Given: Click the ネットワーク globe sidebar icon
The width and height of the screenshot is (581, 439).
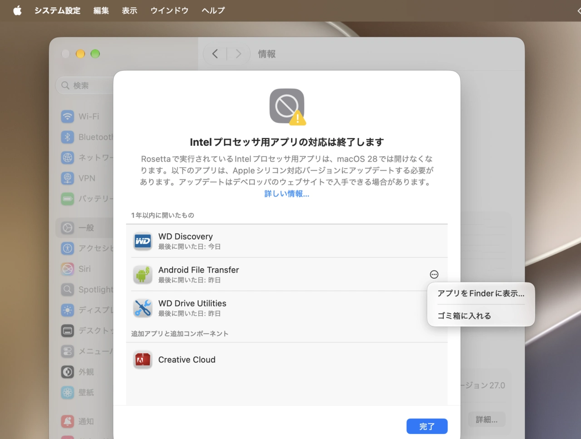Looking at the screenshot, I should [x=68, y=158].
